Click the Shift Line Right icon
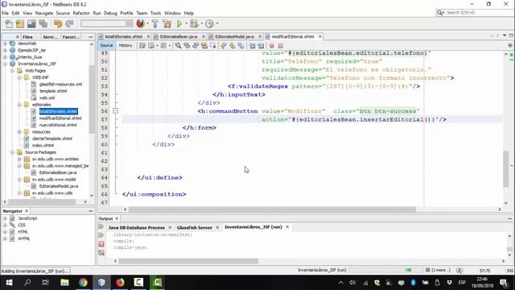515x290 pixels. click(261, 46)
